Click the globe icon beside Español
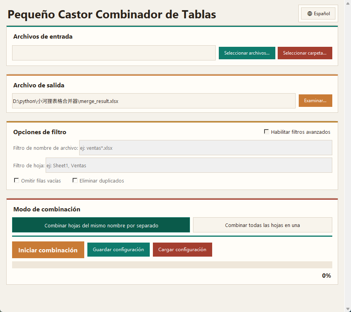Image resolution: width=351 pixels, height=312 pixels. pos(310,14)
